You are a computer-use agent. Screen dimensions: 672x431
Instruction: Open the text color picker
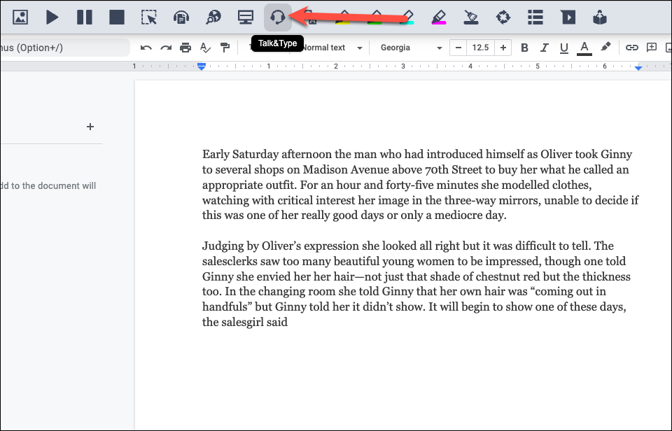click(x=584, y=48)
